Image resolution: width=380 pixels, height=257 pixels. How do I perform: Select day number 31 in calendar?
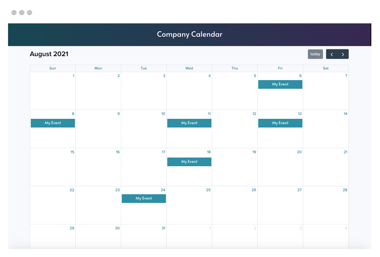(x=163, y=228)
